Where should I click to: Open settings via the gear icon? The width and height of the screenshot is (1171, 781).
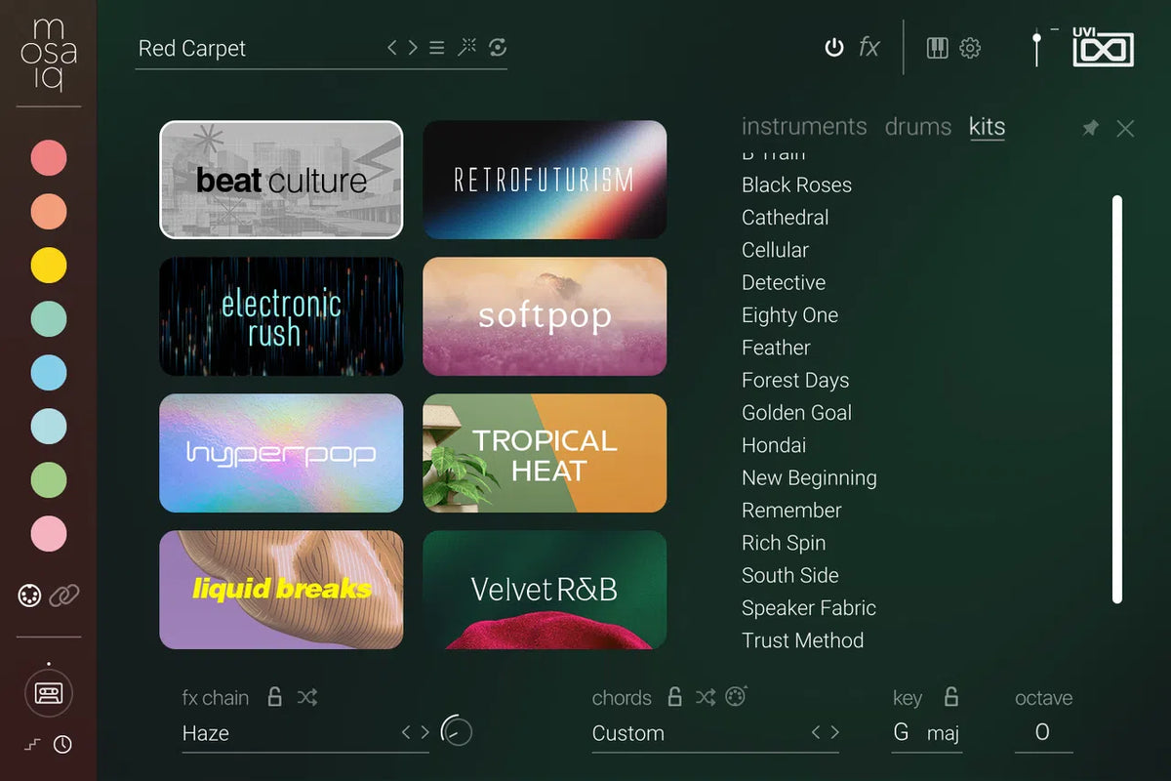970,48
